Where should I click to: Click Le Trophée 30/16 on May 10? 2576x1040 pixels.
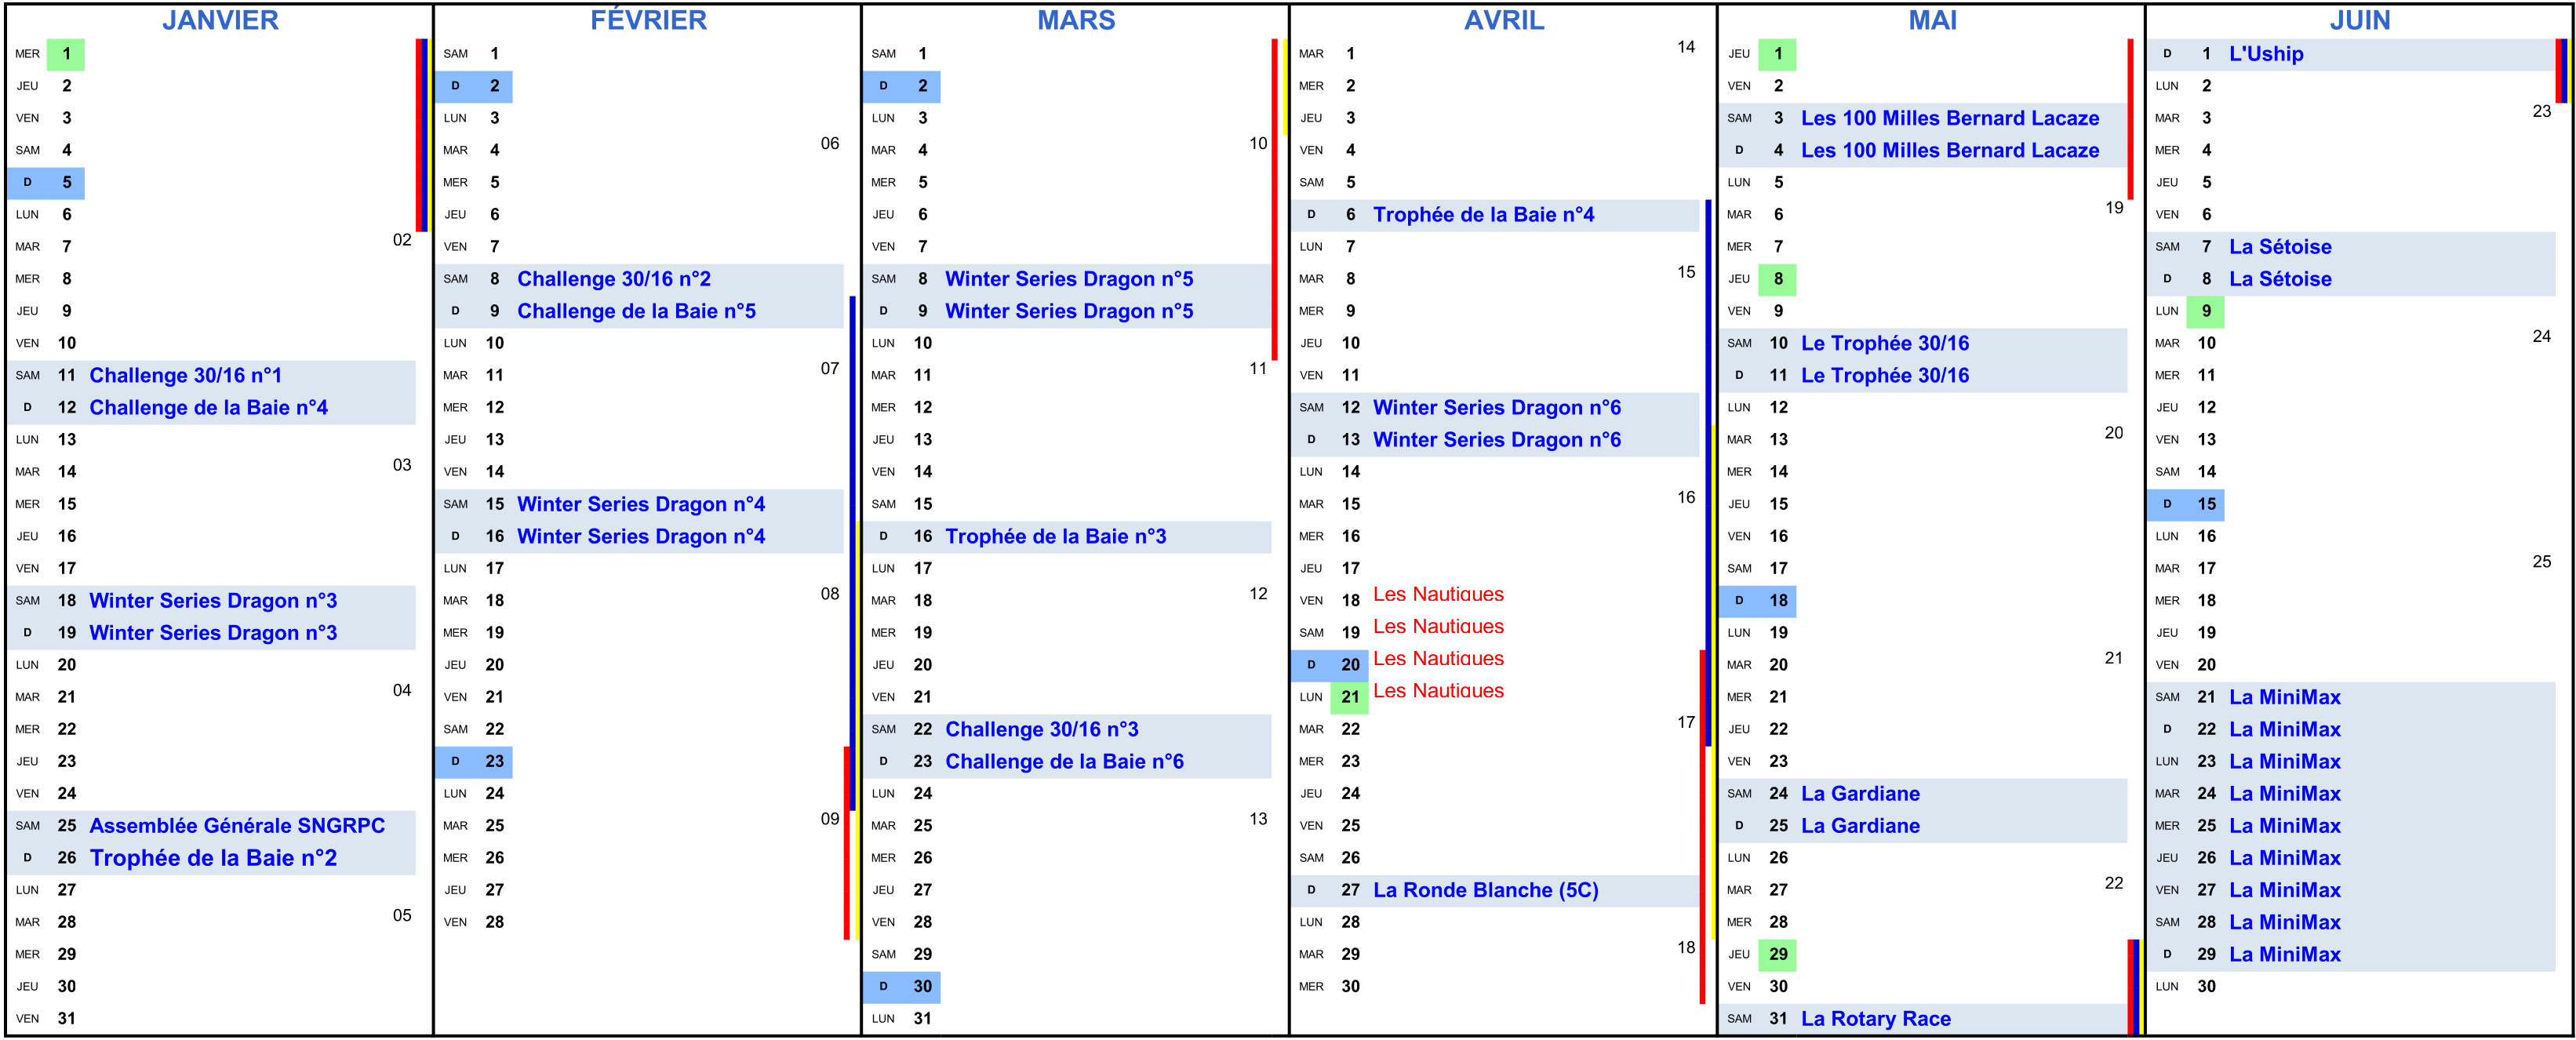coord(1885,344)
